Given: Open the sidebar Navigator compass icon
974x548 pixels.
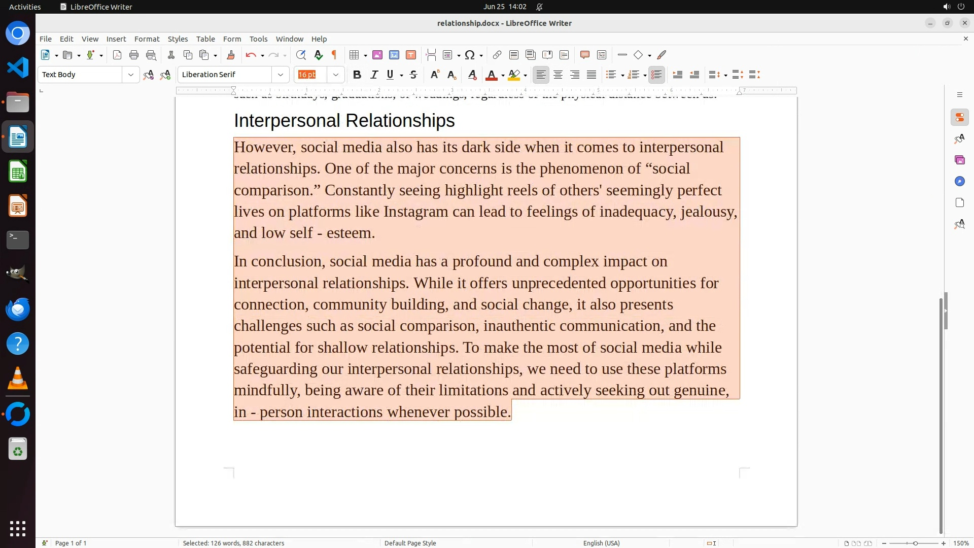Looking at the screenshot, I should pos(959,182).
